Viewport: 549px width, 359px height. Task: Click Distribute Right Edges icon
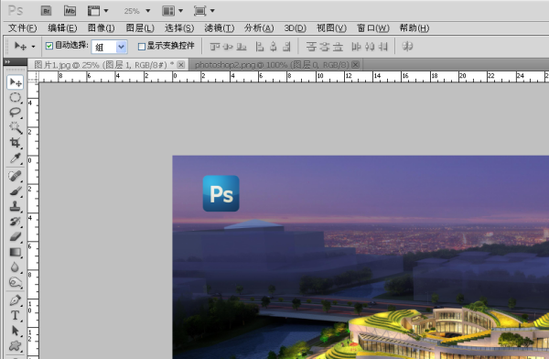click(383, 47)
